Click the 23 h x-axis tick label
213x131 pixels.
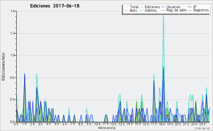coord(202,124)
